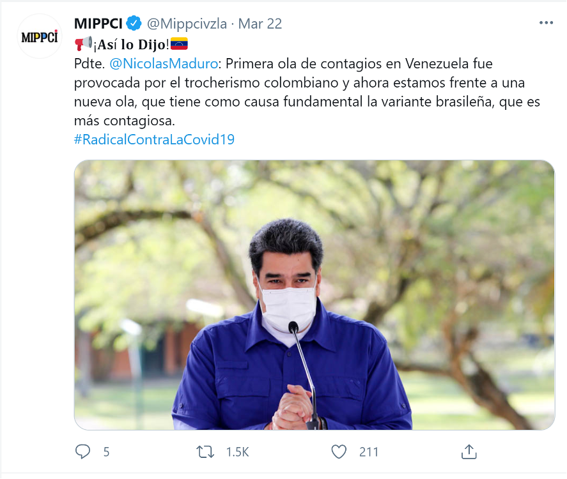The width and height of the screenshot is (567, 479).
Task: Click the reply count 5
Action: [x=106, y=452]
